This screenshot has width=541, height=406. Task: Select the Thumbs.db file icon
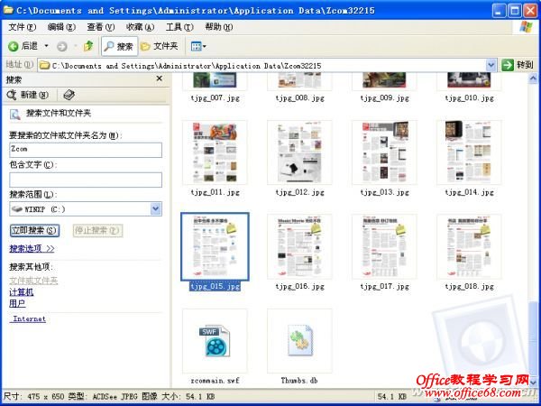pos(299,341)
